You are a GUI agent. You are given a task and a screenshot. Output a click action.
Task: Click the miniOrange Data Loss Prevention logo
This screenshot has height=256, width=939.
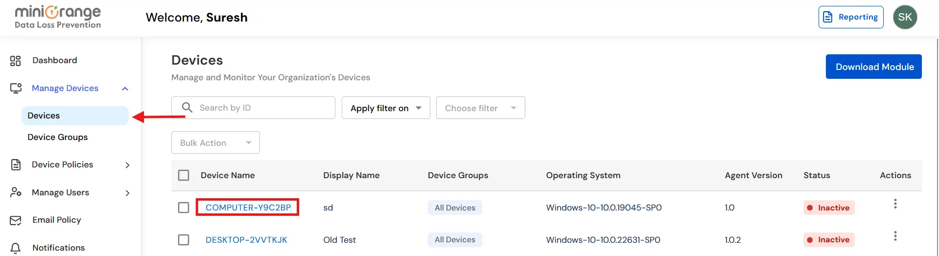tap(58, 17)
